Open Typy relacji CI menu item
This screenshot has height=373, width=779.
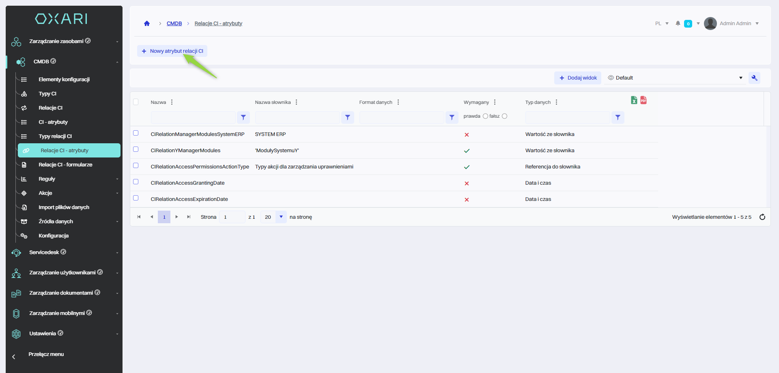click(x=55, y=136)
